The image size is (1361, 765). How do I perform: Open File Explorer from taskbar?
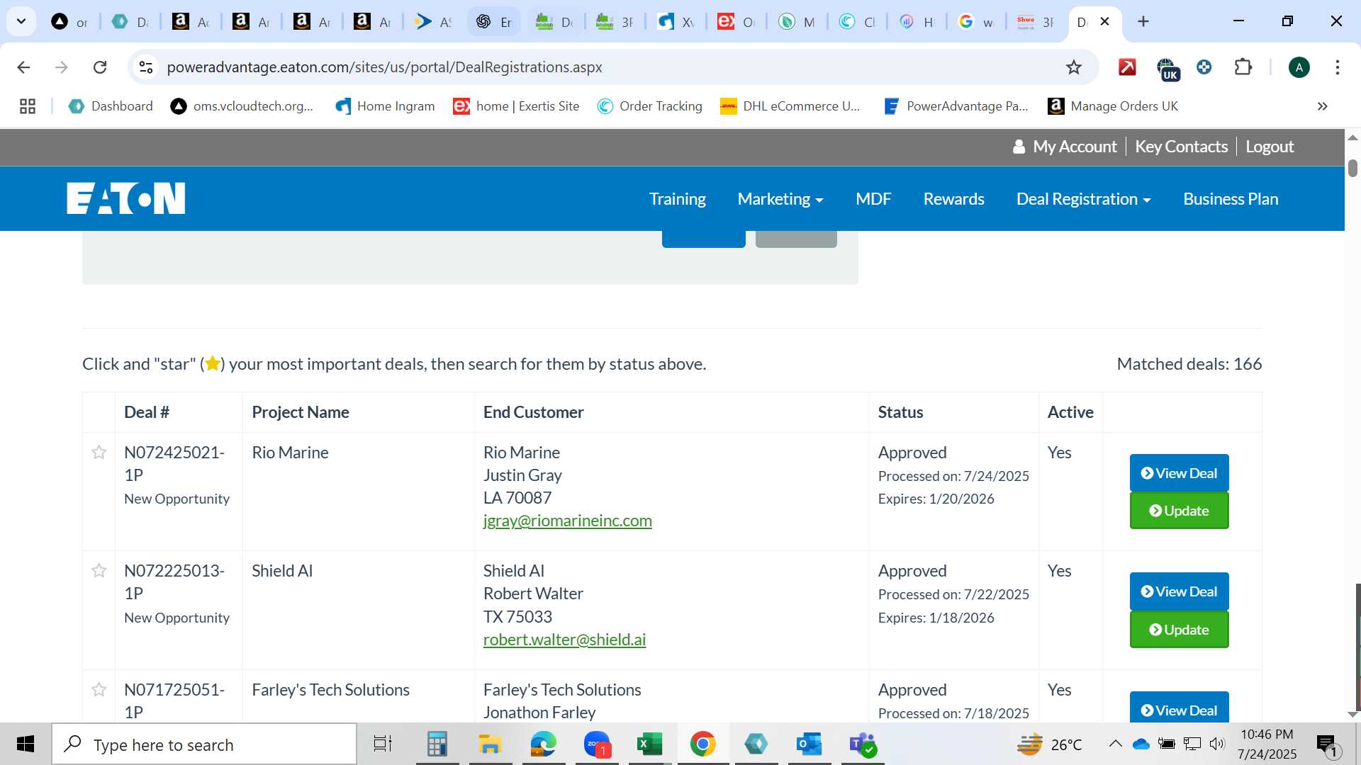click(490, 744)
